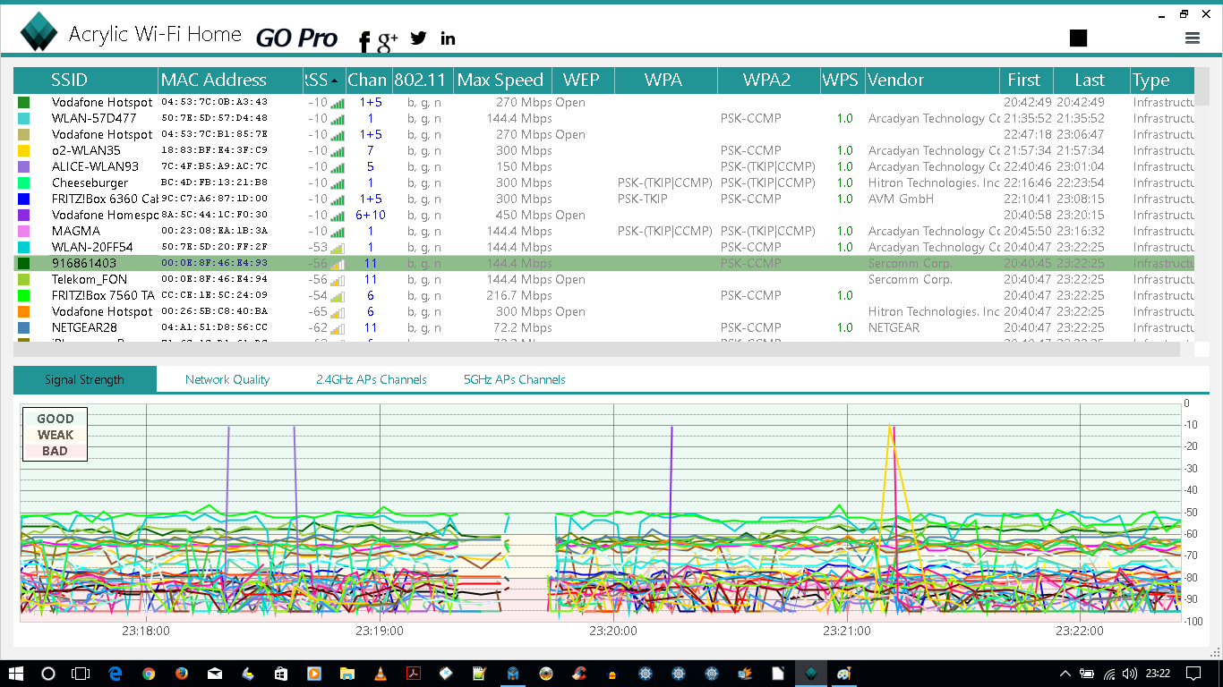Click color swatch of NETGEAR28
The width and height of the screenshot is (1223, 687).
point(23,327)
